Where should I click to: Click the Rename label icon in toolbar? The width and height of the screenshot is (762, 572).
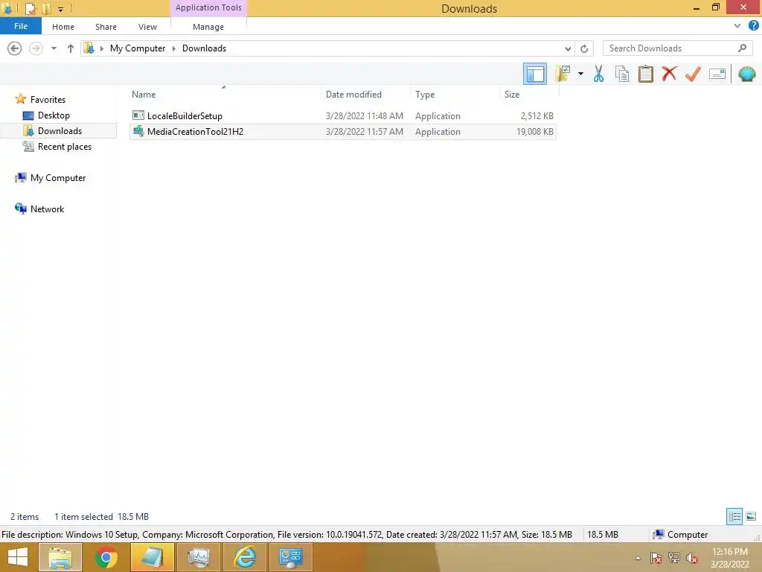click(717, 74)
